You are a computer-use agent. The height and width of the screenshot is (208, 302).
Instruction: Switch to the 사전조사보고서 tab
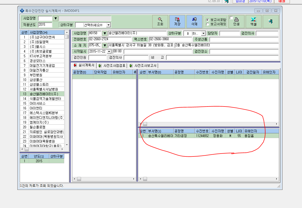click(143, 66)
